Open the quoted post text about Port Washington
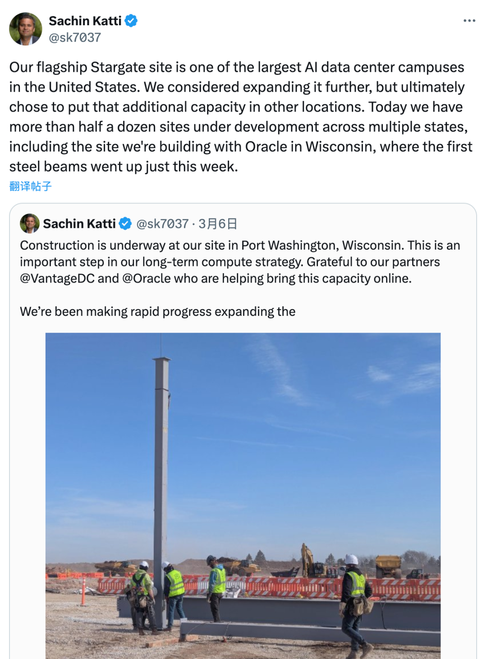This screenshot has height=659, width=487. tap(239, 262)
